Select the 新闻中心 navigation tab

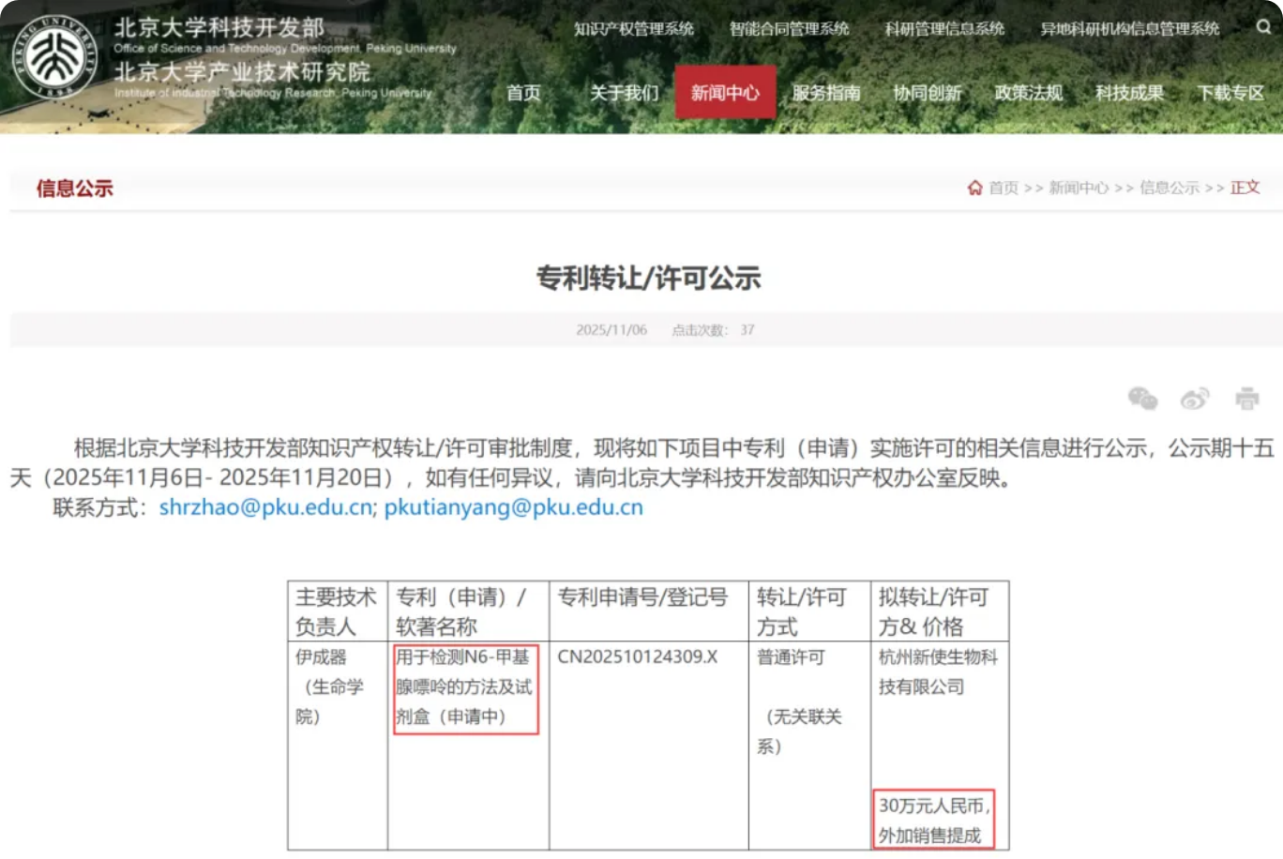725,93
